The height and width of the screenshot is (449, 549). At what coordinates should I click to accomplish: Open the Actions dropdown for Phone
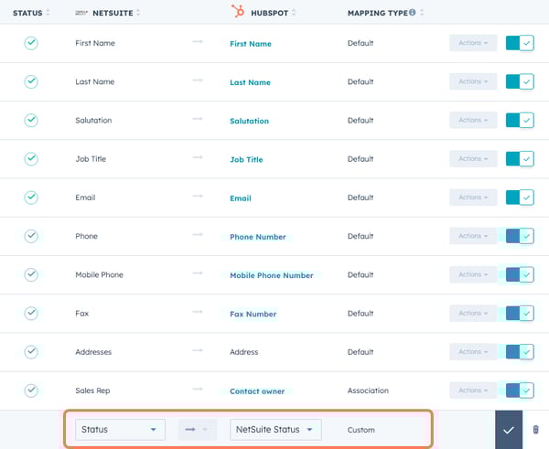coord(473,236)
